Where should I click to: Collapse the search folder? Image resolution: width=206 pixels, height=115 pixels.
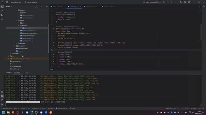point(17,10)
